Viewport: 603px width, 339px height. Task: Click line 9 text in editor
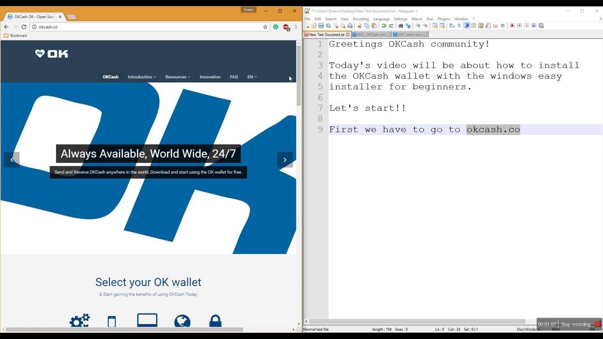[424, 129]
